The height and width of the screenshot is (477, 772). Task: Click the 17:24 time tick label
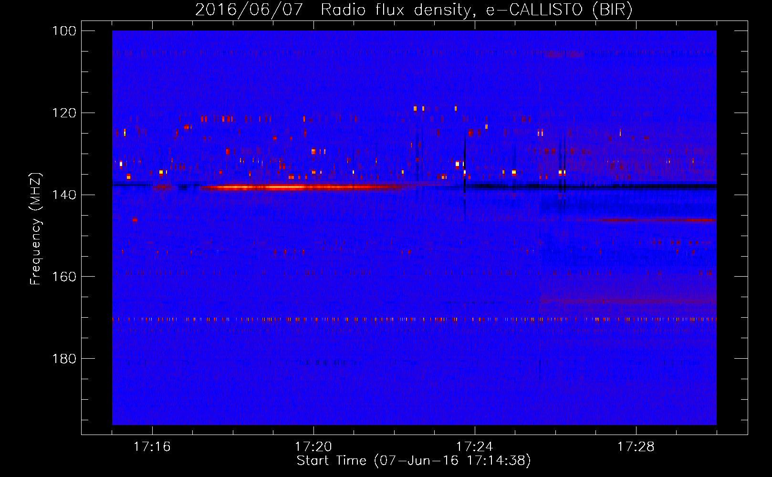pos(475,446)
